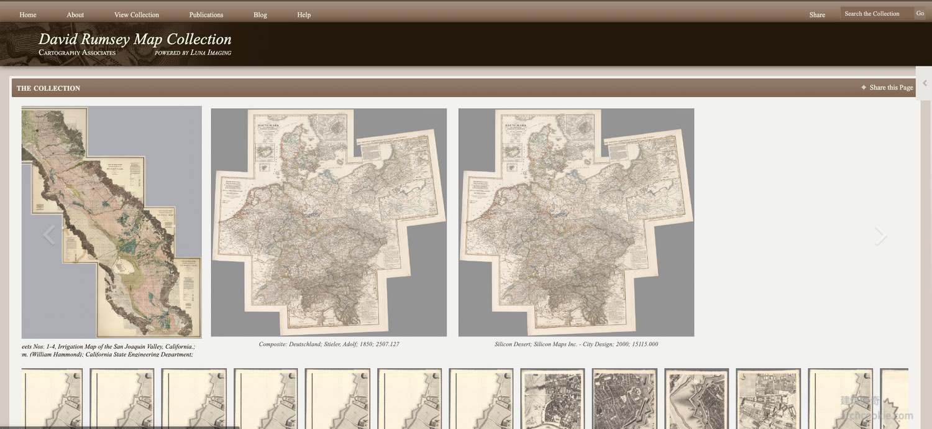Open the Home menu item
Viewport: 932px width, 429px height.
28,15
